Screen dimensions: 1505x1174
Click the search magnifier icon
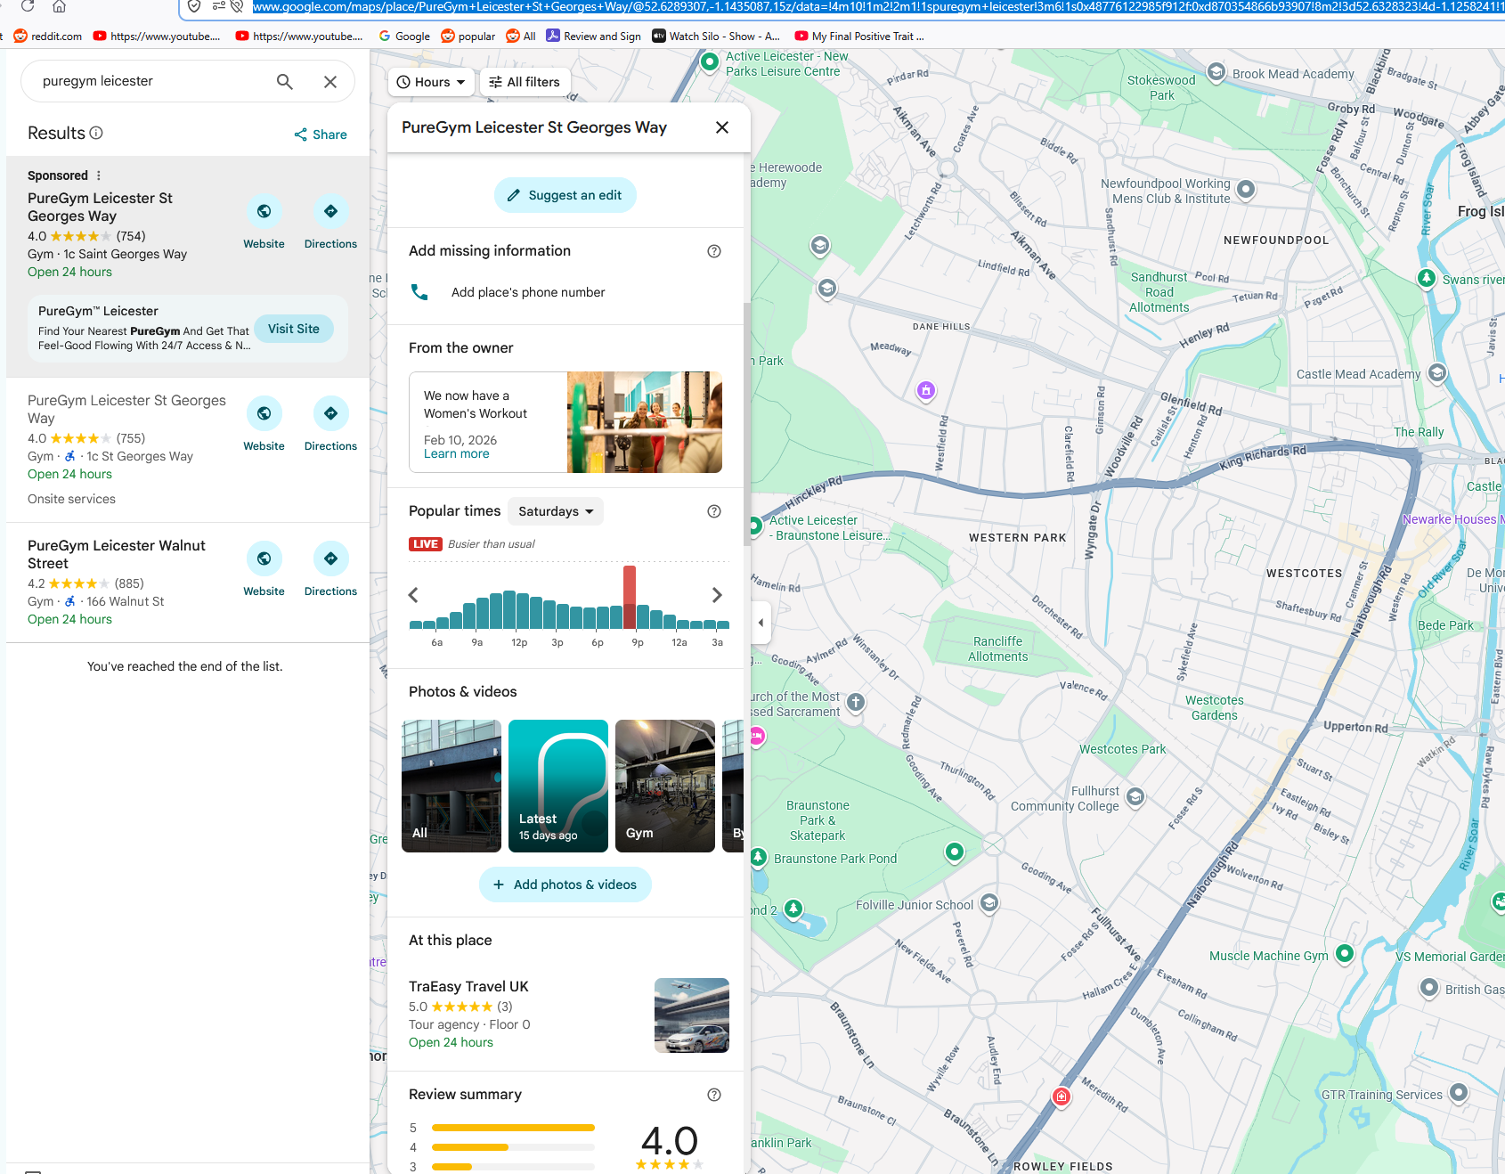tap(285, 82)
